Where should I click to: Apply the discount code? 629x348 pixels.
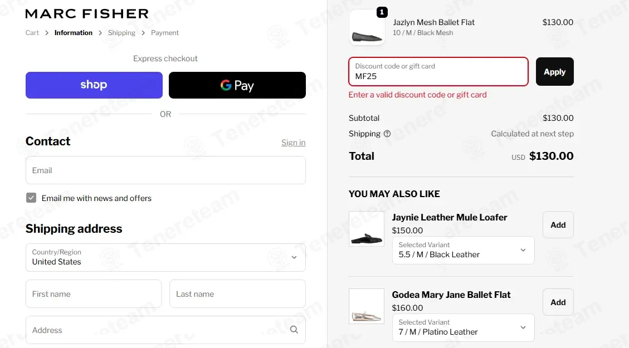(x=555, y=72)
